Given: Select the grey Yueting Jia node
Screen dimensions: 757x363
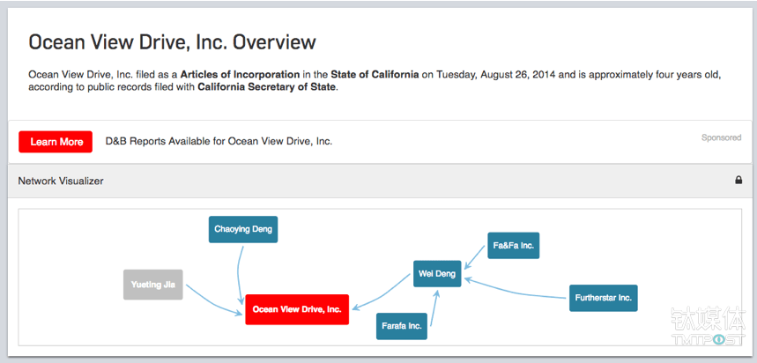Looking at the screenshot, I should (x=152, y=285).
